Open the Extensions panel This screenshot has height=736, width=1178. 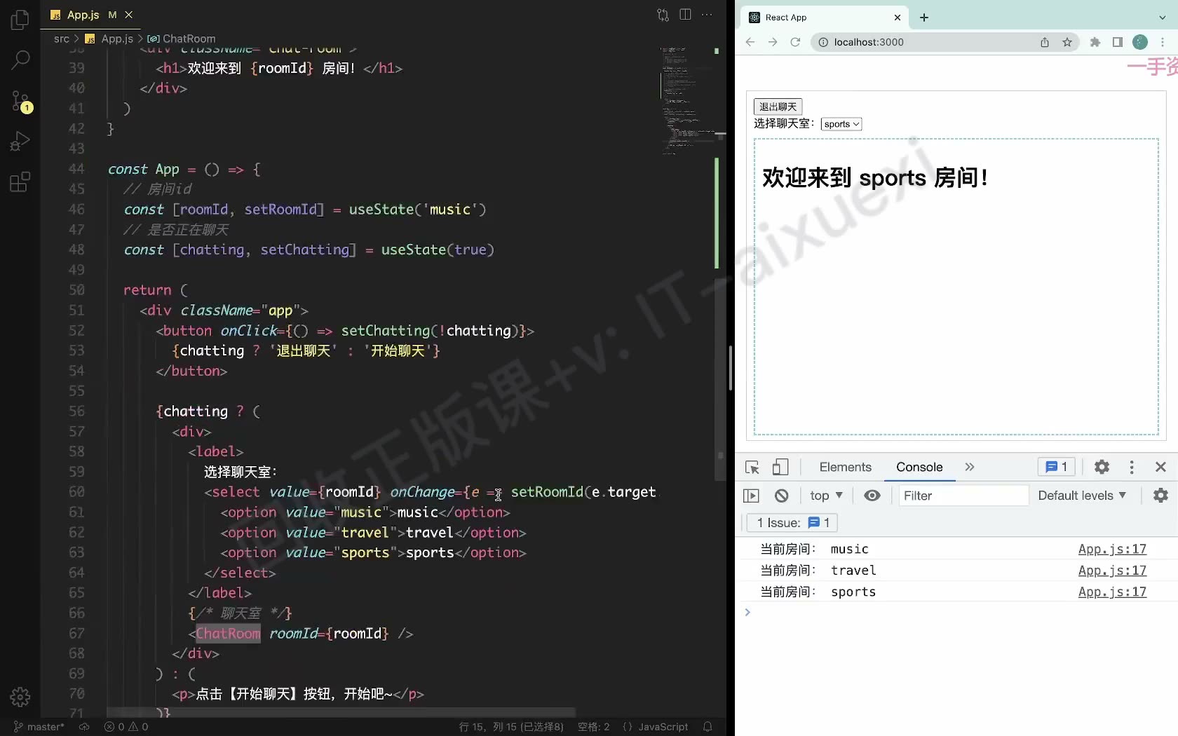[20, 182]
